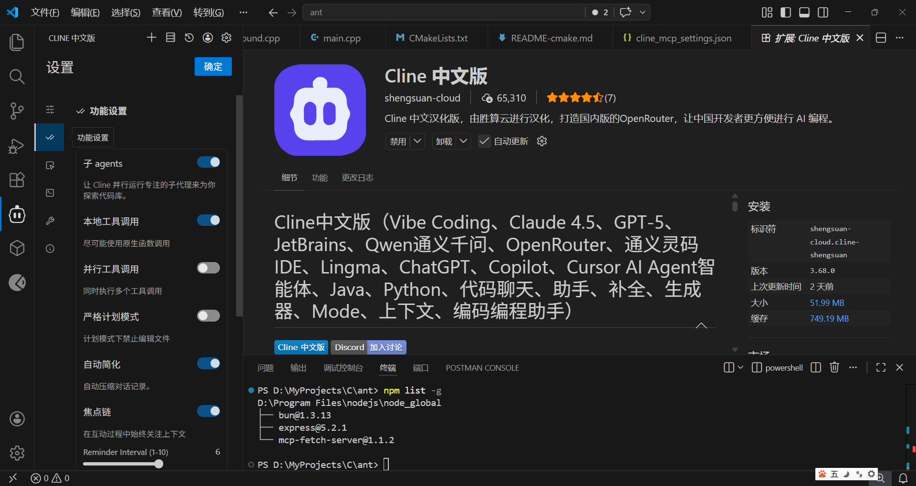The height and width of the screenshot is (486, 916).
Task: Select the debug wrench settings section icon
Action: pyautogui.click(x=50, y=221)
